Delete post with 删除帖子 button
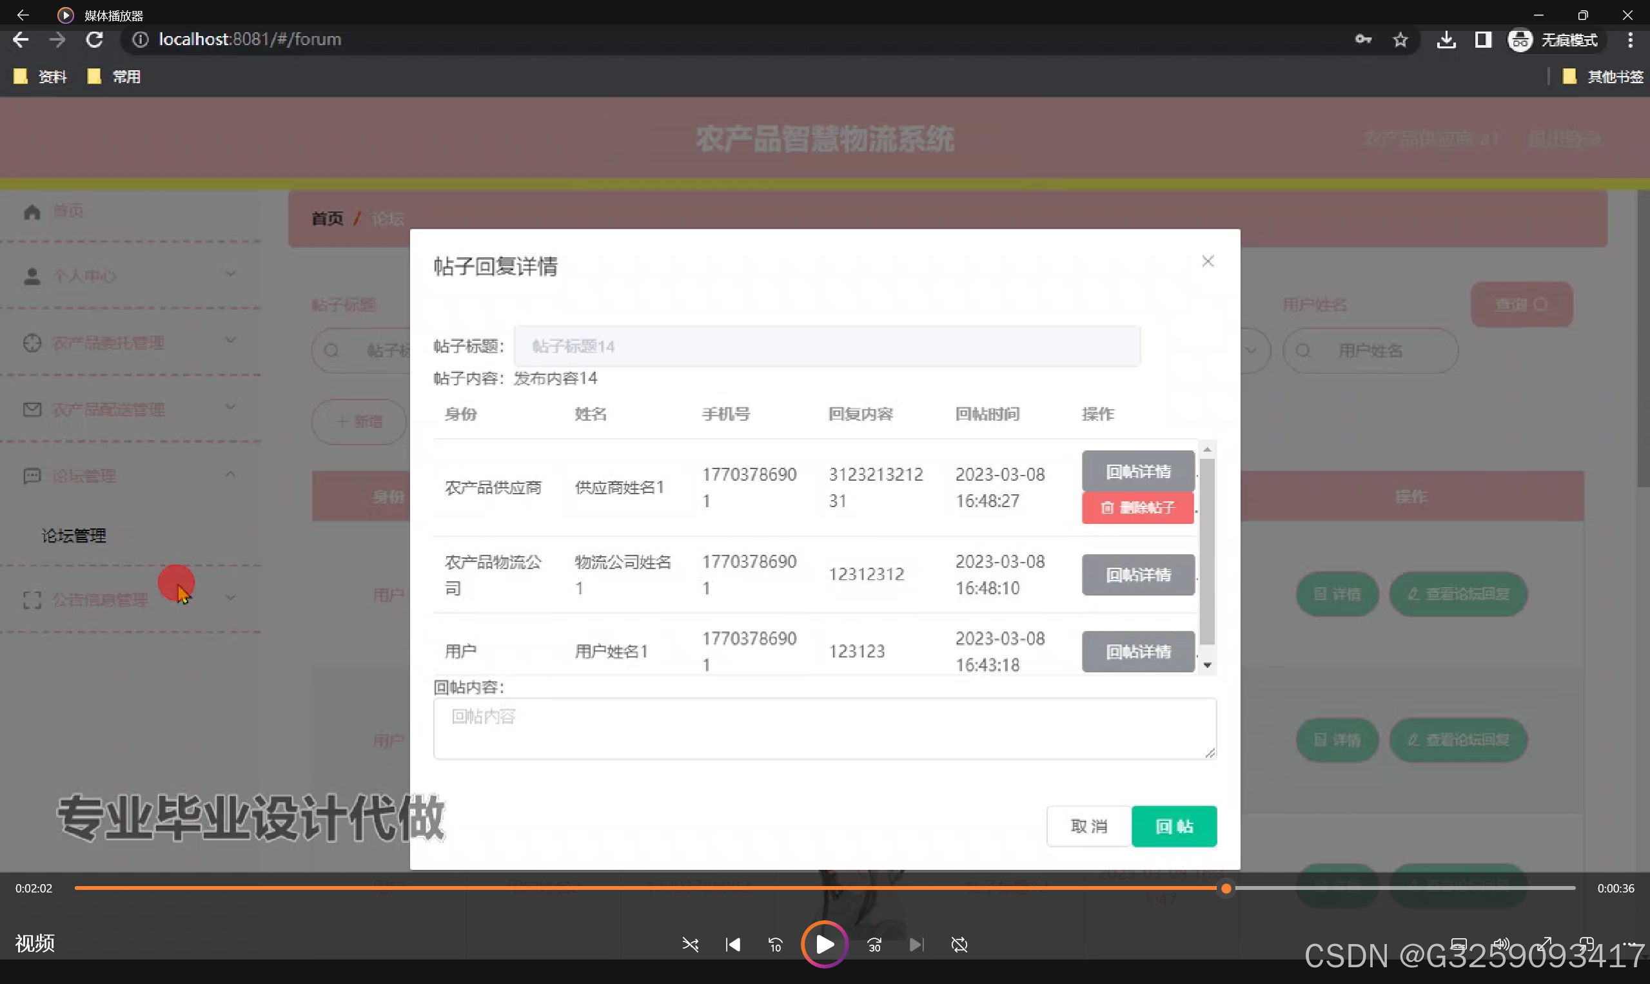Image resolution: width=1650 pixels, height=984 pixels. pyautogui.click(x=1138, y=508)
